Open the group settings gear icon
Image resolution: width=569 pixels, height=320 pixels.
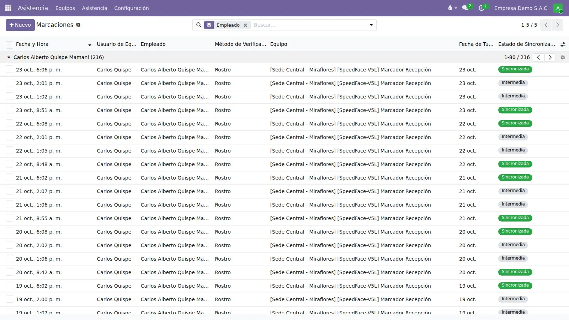pos(563,57)
